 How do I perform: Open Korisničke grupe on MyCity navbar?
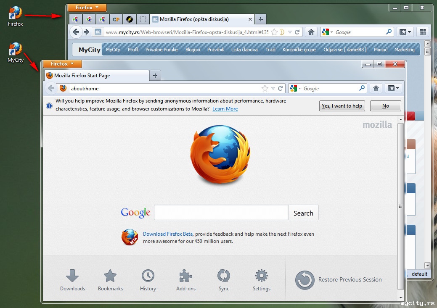pyautogui.click(x=299, y=50)
